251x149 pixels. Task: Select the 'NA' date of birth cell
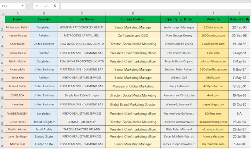[x=240, y=114]
